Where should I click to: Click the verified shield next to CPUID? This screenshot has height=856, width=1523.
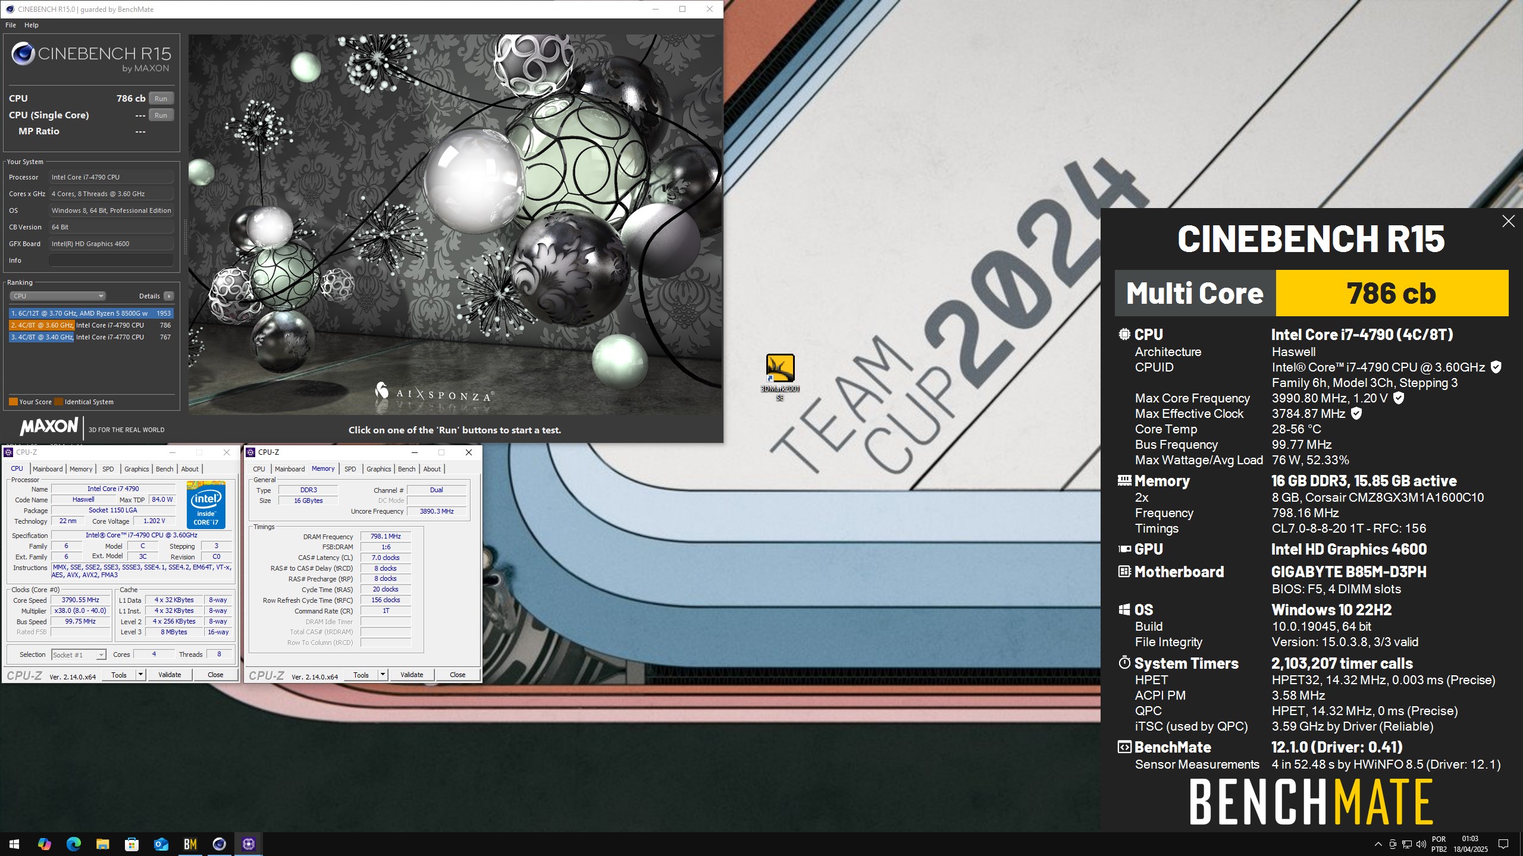(1496, 367)
